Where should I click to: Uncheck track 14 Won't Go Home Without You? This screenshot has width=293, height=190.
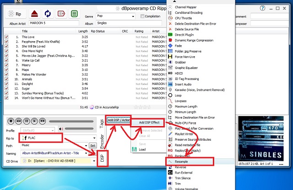(x=6, y=98)
